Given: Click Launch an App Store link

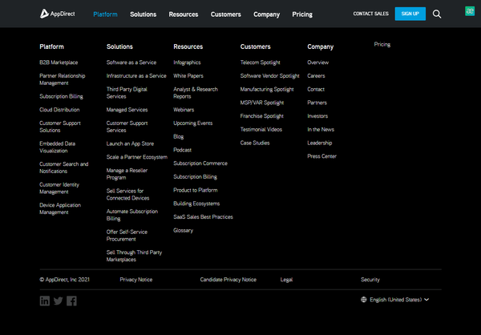Looking at the screenshot, I should [130, 143].
